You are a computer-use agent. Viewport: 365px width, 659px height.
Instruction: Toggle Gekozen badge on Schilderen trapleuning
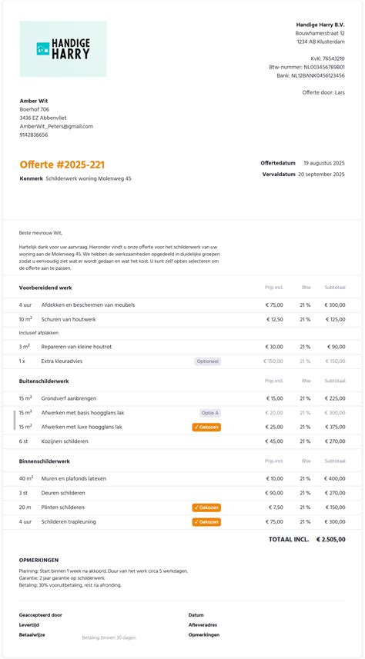point(206,522)
